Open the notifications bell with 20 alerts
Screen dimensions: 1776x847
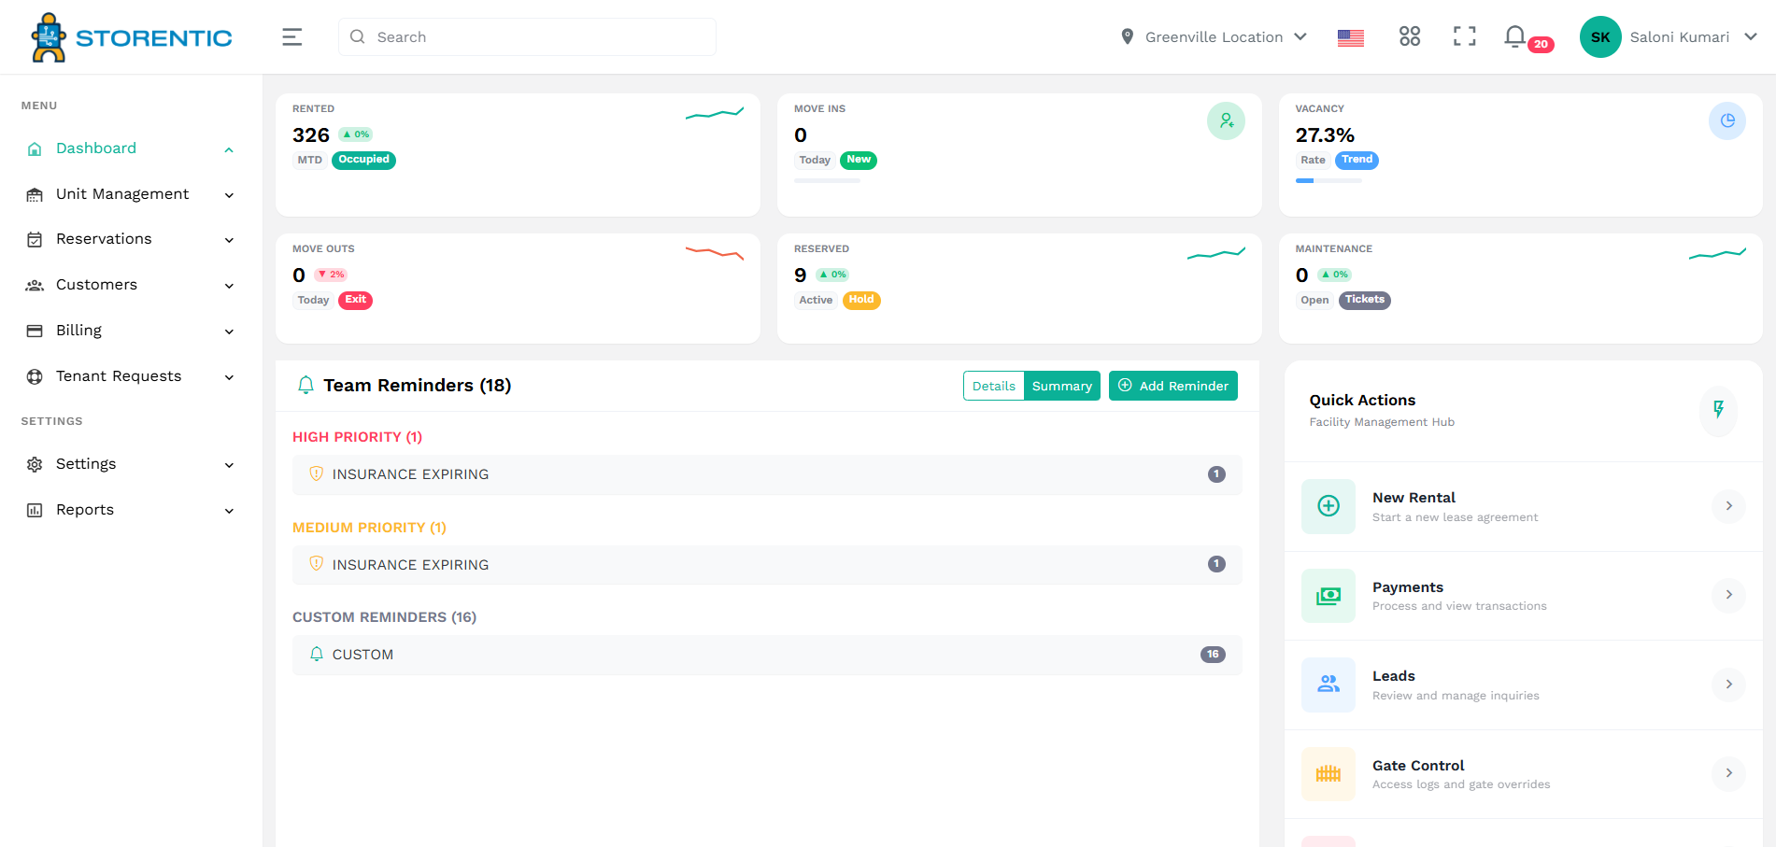pyautogui.click(x=1514, y=36)
